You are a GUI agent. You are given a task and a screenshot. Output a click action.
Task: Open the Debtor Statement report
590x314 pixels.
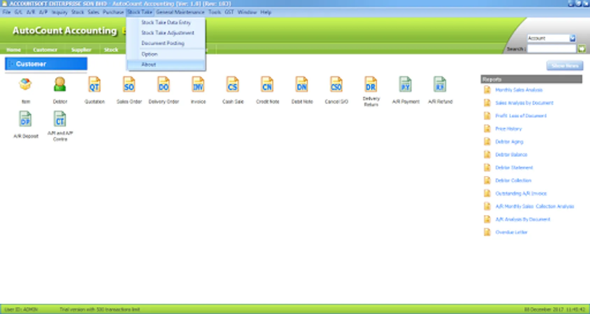(x=514, y=167)
